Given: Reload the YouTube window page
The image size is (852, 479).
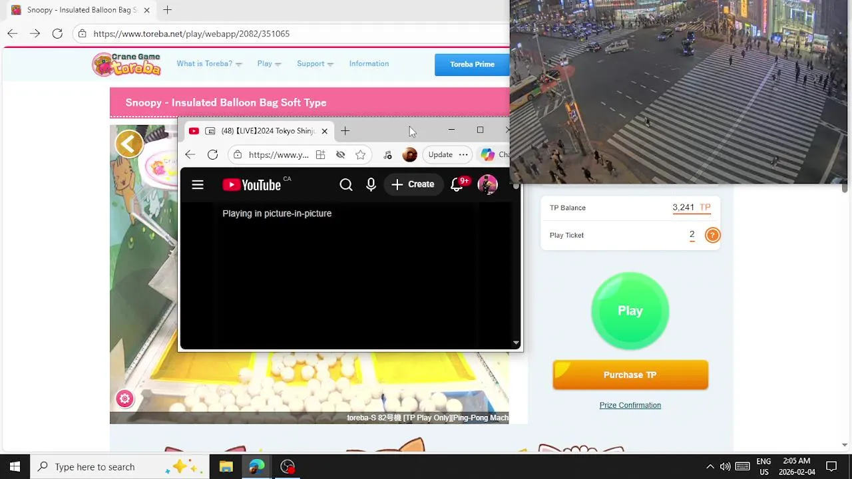Looking at the screenshot, I should pyautogui.click(x=212, y=154).
